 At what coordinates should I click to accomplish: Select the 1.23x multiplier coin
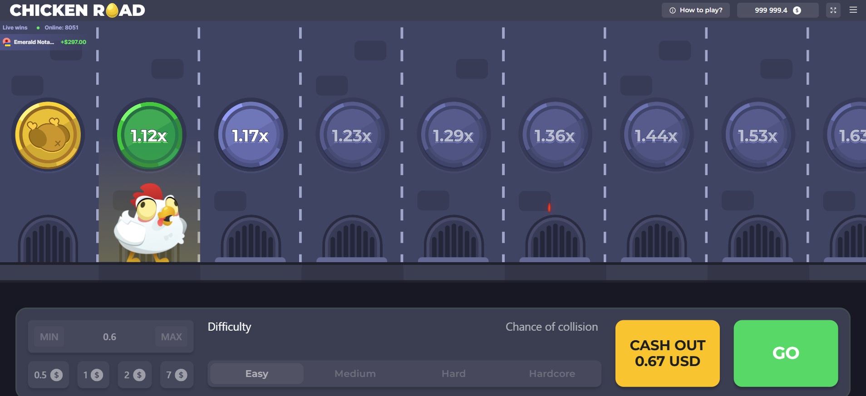point(352,135)
